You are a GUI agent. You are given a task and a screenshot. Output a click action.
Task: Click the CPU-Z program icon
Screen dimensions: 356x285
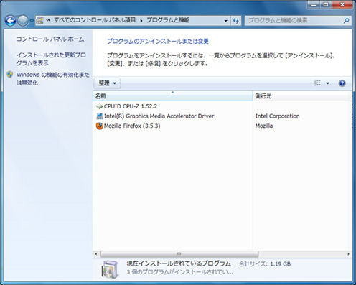coord(99,106)
